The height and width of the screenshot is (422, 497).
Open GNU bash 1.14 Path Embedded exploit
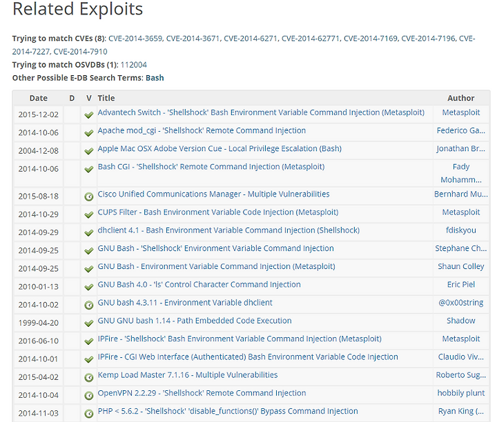click(195, 321)
